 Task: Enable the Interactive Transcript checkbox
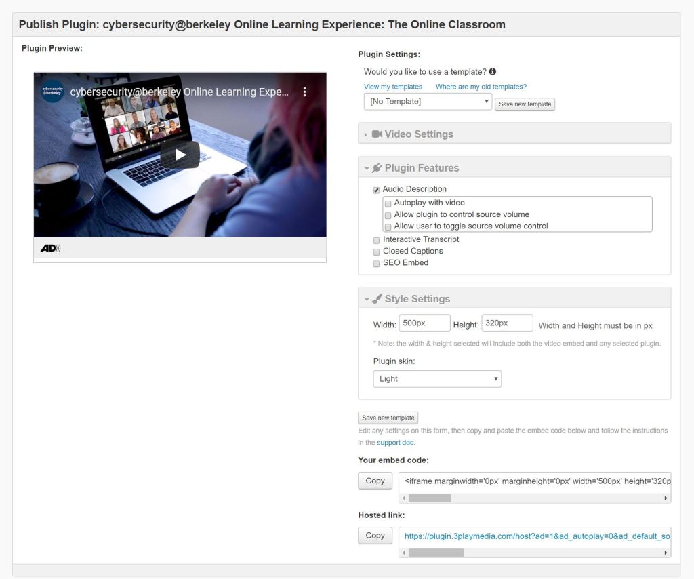(376, 240)
